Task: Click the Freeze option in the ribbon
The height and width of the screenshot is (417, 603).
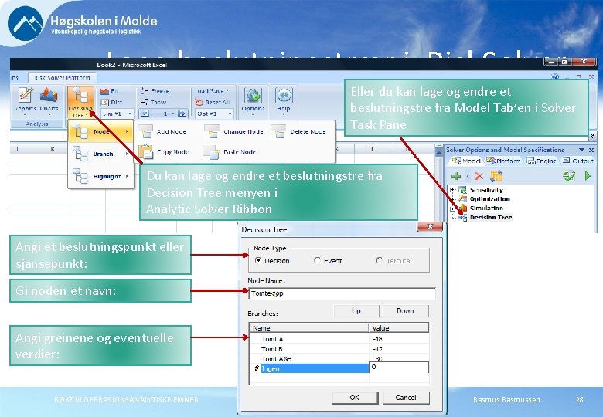Action: tap(155, 91)
